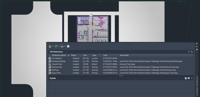Screen dimensions: 200x97
Task: Click the SiteConcrete xref file icon
Action: [x=50, y=67]
